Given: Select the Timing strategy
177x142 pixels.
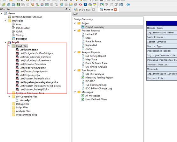Looking at the screenshot, I should [20, 35].
